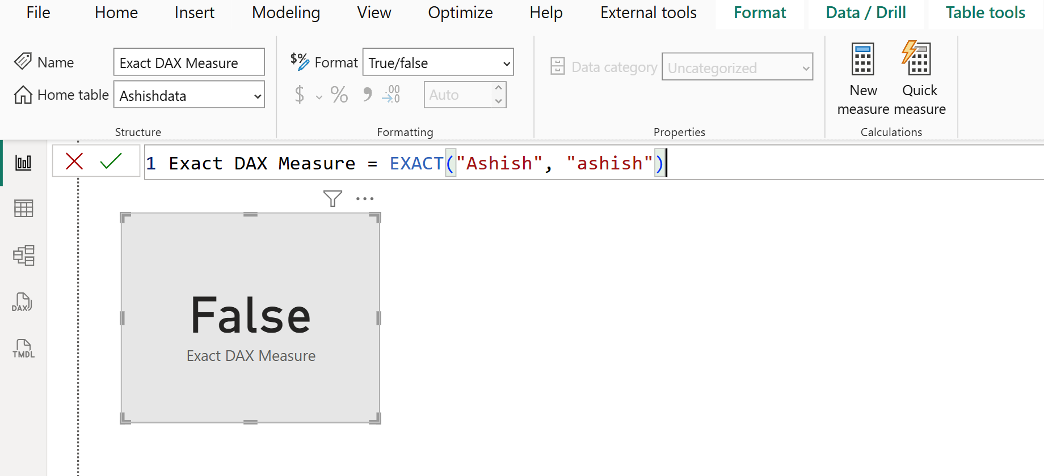Screen dimensions: 1044x476
Task: Open the Modeling ribbon tab
Action: click(286, 12)
